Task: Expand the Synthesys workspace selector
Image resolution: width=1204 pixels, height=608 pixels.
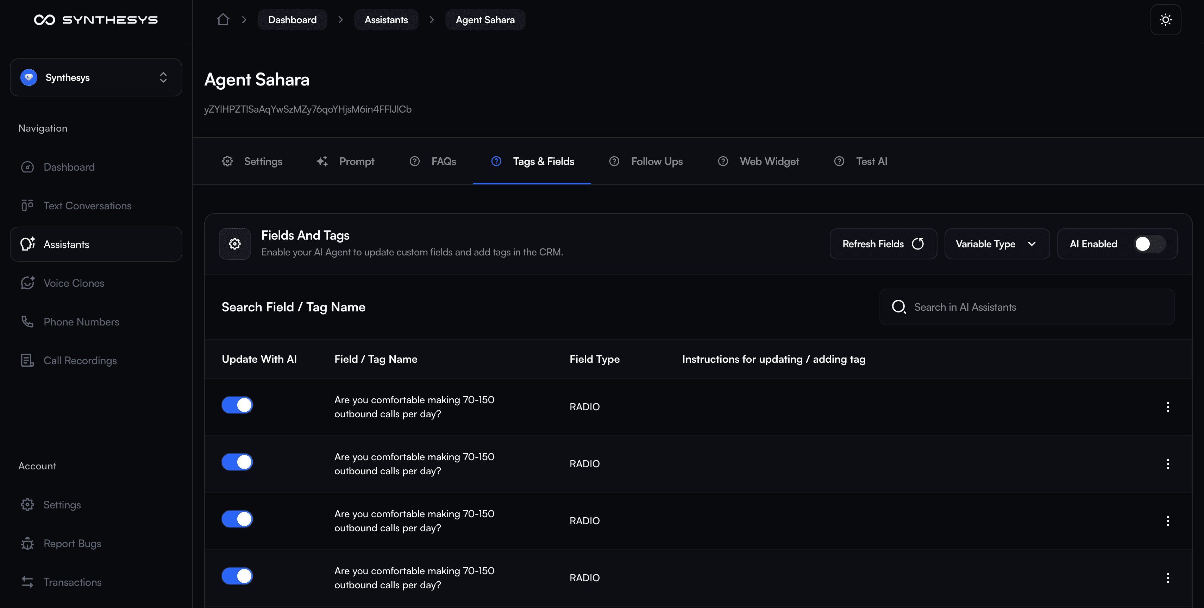Action: pyautogui.click(x=96, y=77)
